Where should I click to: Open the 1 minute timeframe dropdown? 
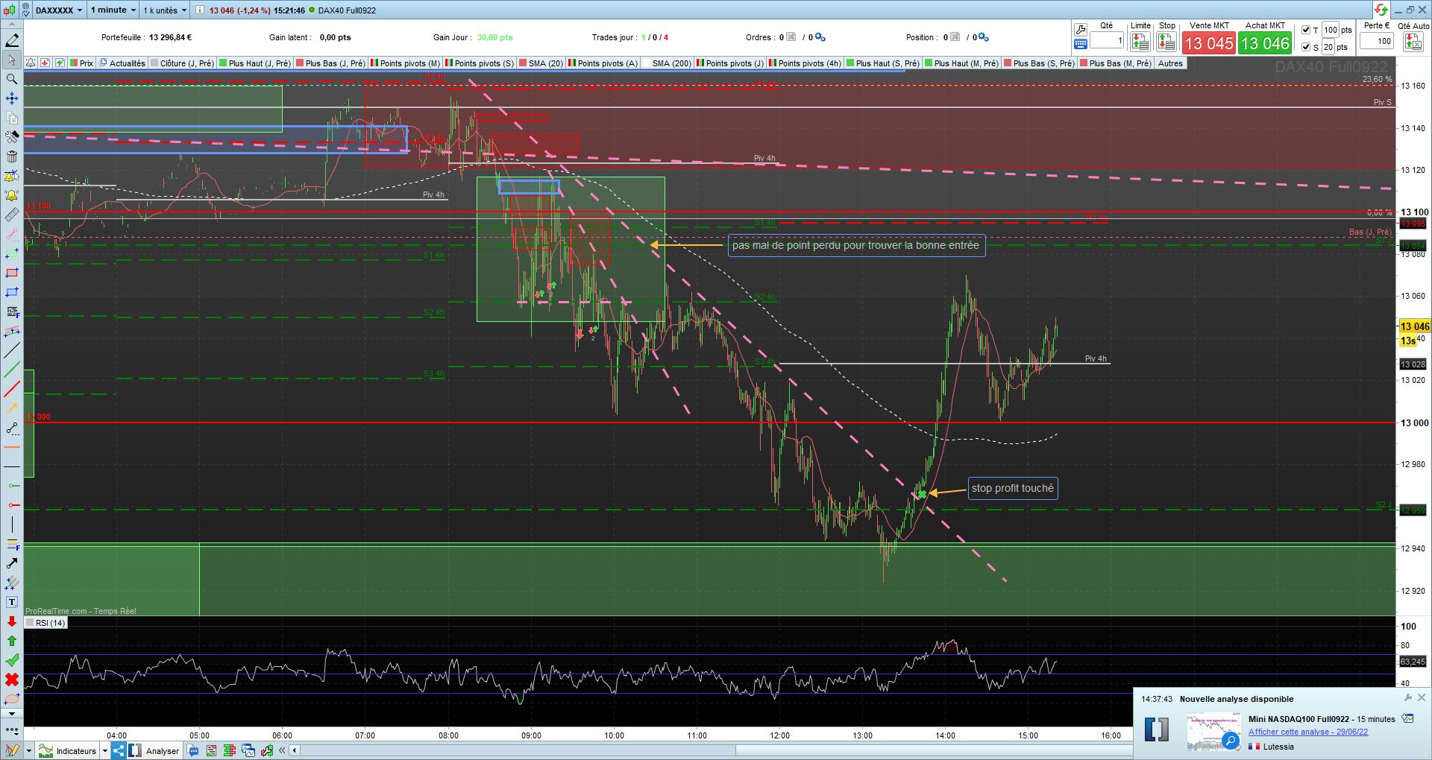tap(113, 10)
